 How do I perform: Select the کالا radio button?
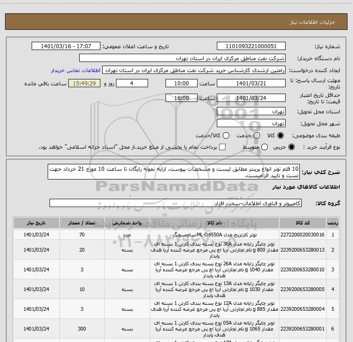(281, 135)
